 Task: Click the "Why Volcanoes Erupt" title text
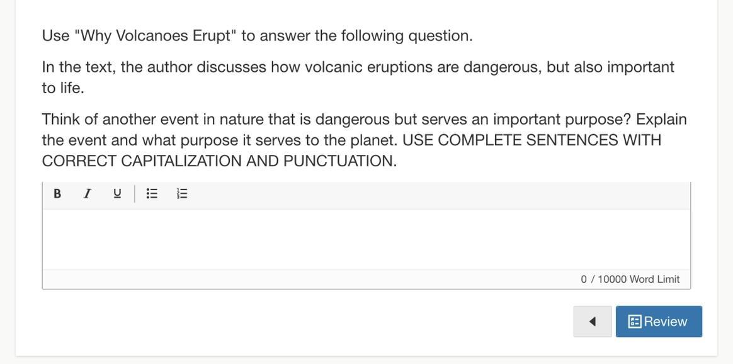(x=156, y=35)
